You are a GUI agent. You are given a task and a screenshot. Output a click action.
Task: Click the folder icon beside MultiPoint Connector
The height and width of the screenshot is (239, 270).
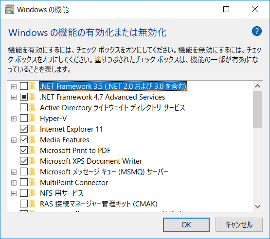[x=32, y=183]
